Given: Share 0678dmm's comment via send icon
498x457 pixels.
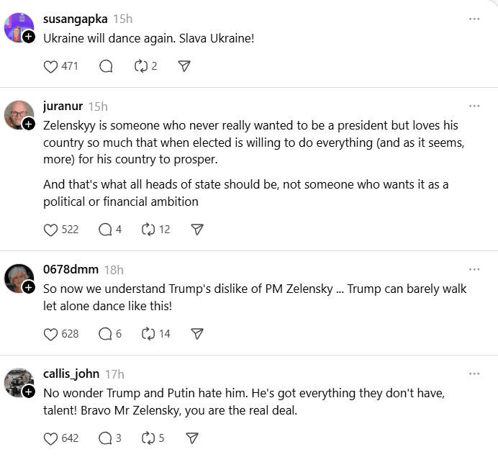Looking at the screenshot, I should (197, 334).
